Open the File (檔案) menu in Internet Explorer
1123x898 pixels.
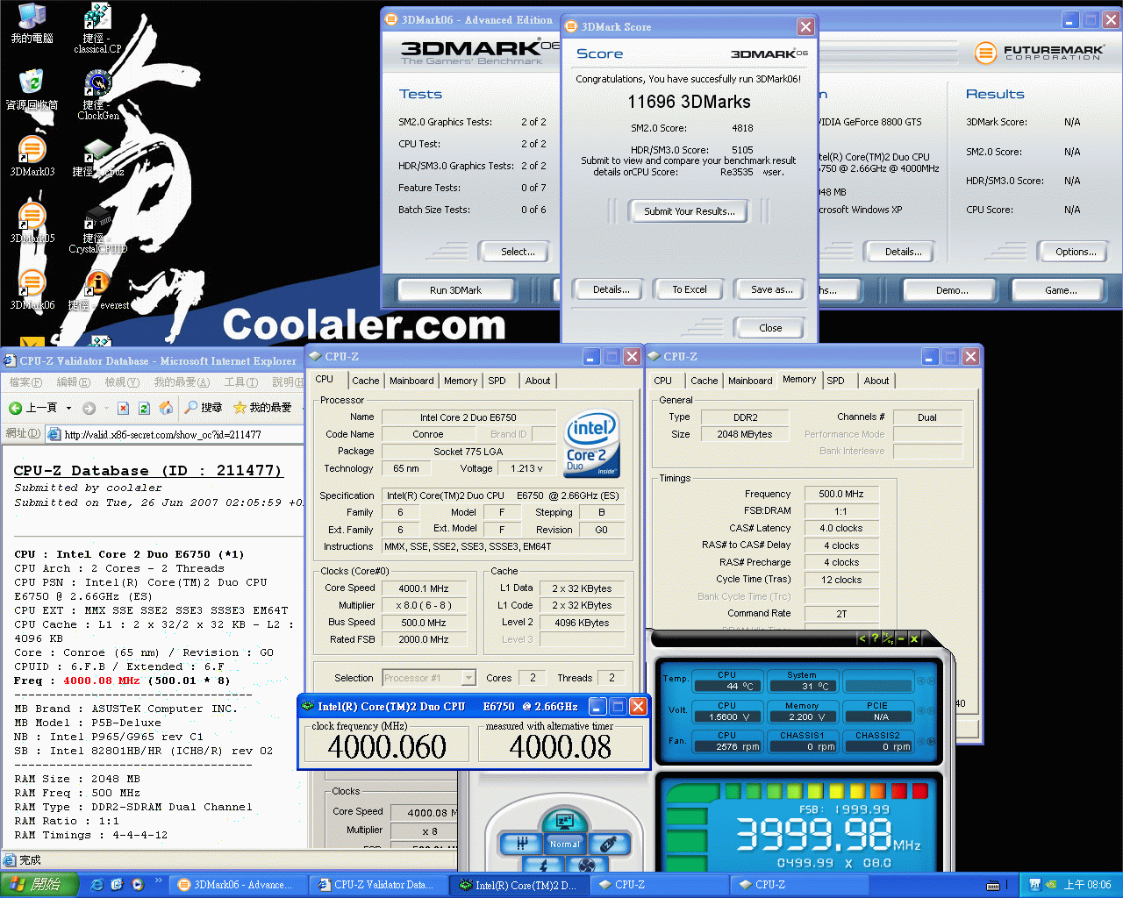click(x=25, y=382)
